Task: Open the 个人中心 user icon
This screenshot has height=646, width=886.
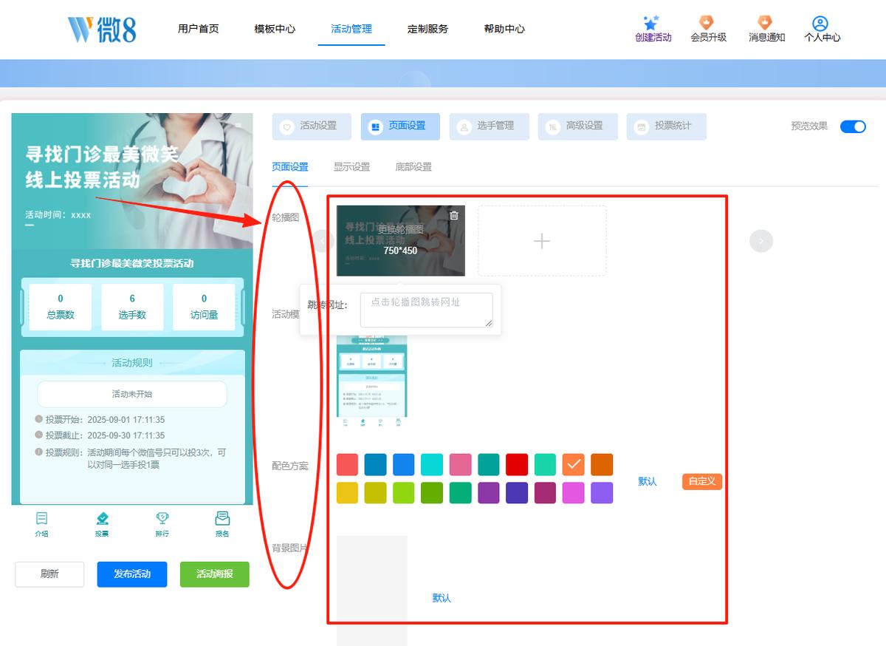Action: coord(820,24)
